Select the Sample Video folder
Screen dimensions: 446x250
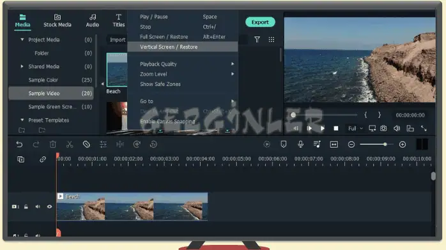[51, 93]
